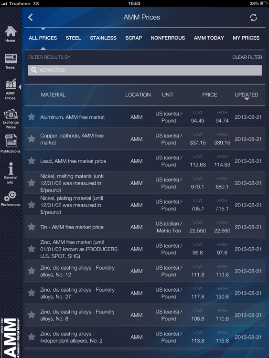Screen dimensions: 269x358
Task: Open the MY PRICES tab
Action: click(246, 38)
